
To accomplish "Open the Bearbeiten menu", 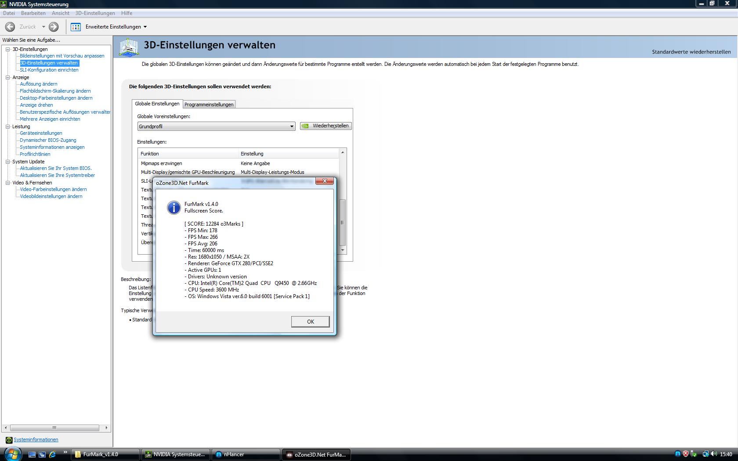I will tap(33, 13).
